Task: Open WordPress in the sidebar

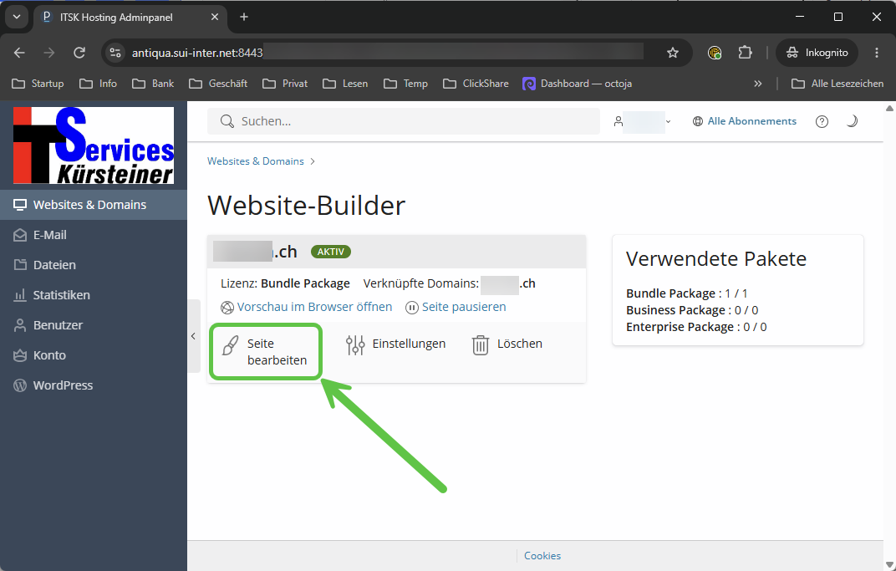Action: pos(94,385)
